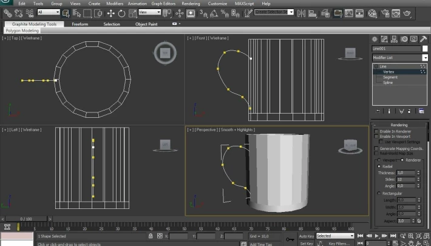Toggle the Percent Snap icon

(x=225, y=13)
